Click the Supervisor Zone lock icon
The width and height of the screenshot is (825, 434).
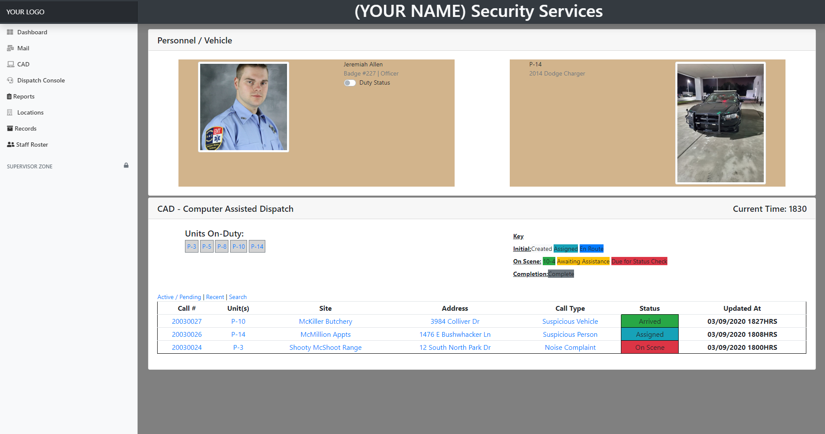[126, 165]
